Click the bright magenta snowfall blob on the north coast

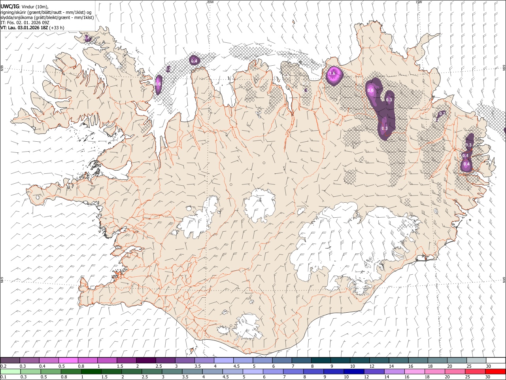(x=334, y=75)
